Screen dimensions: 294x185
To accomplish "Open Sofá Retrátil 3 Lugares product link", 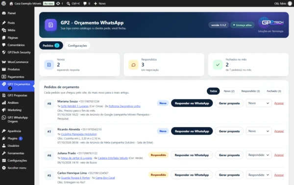I will pos(74,106).
